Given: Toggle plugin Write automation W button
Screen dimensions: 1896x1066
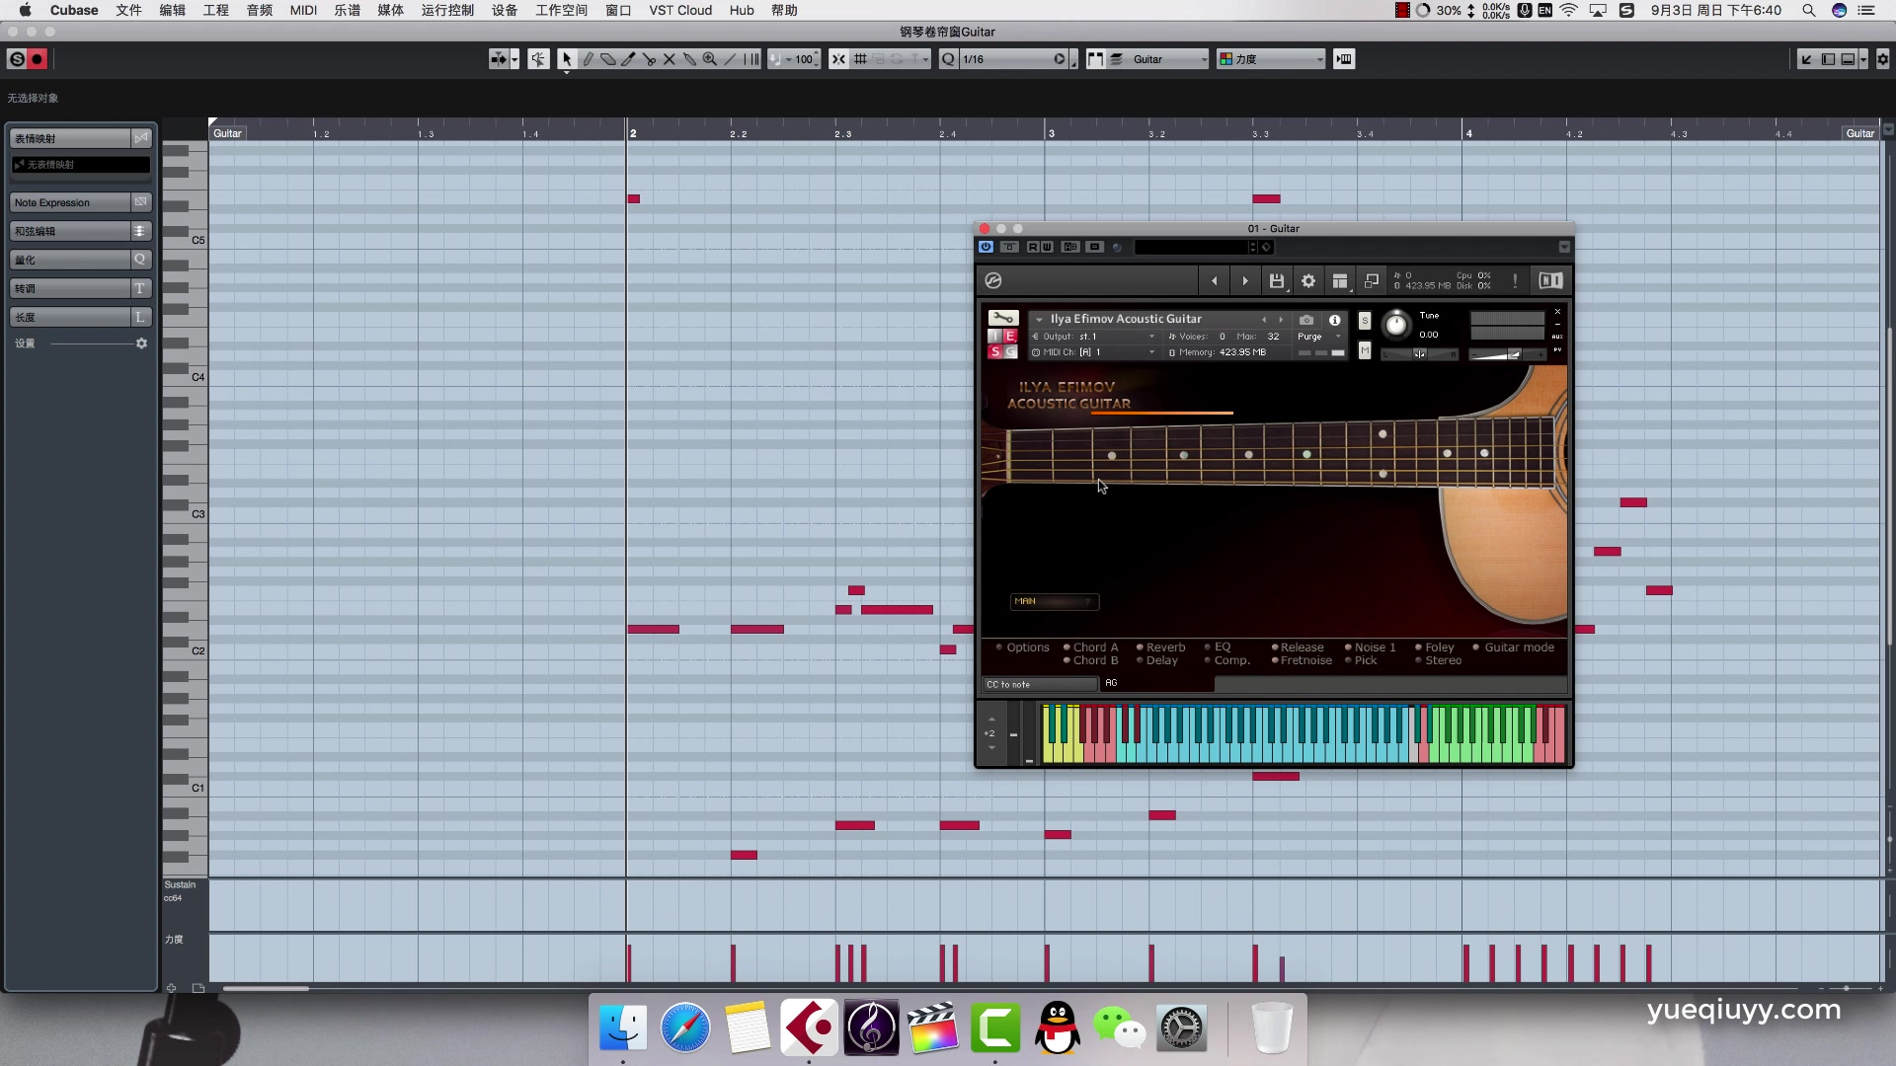Looking at the screenshot, I should (x=1047, y=247).
